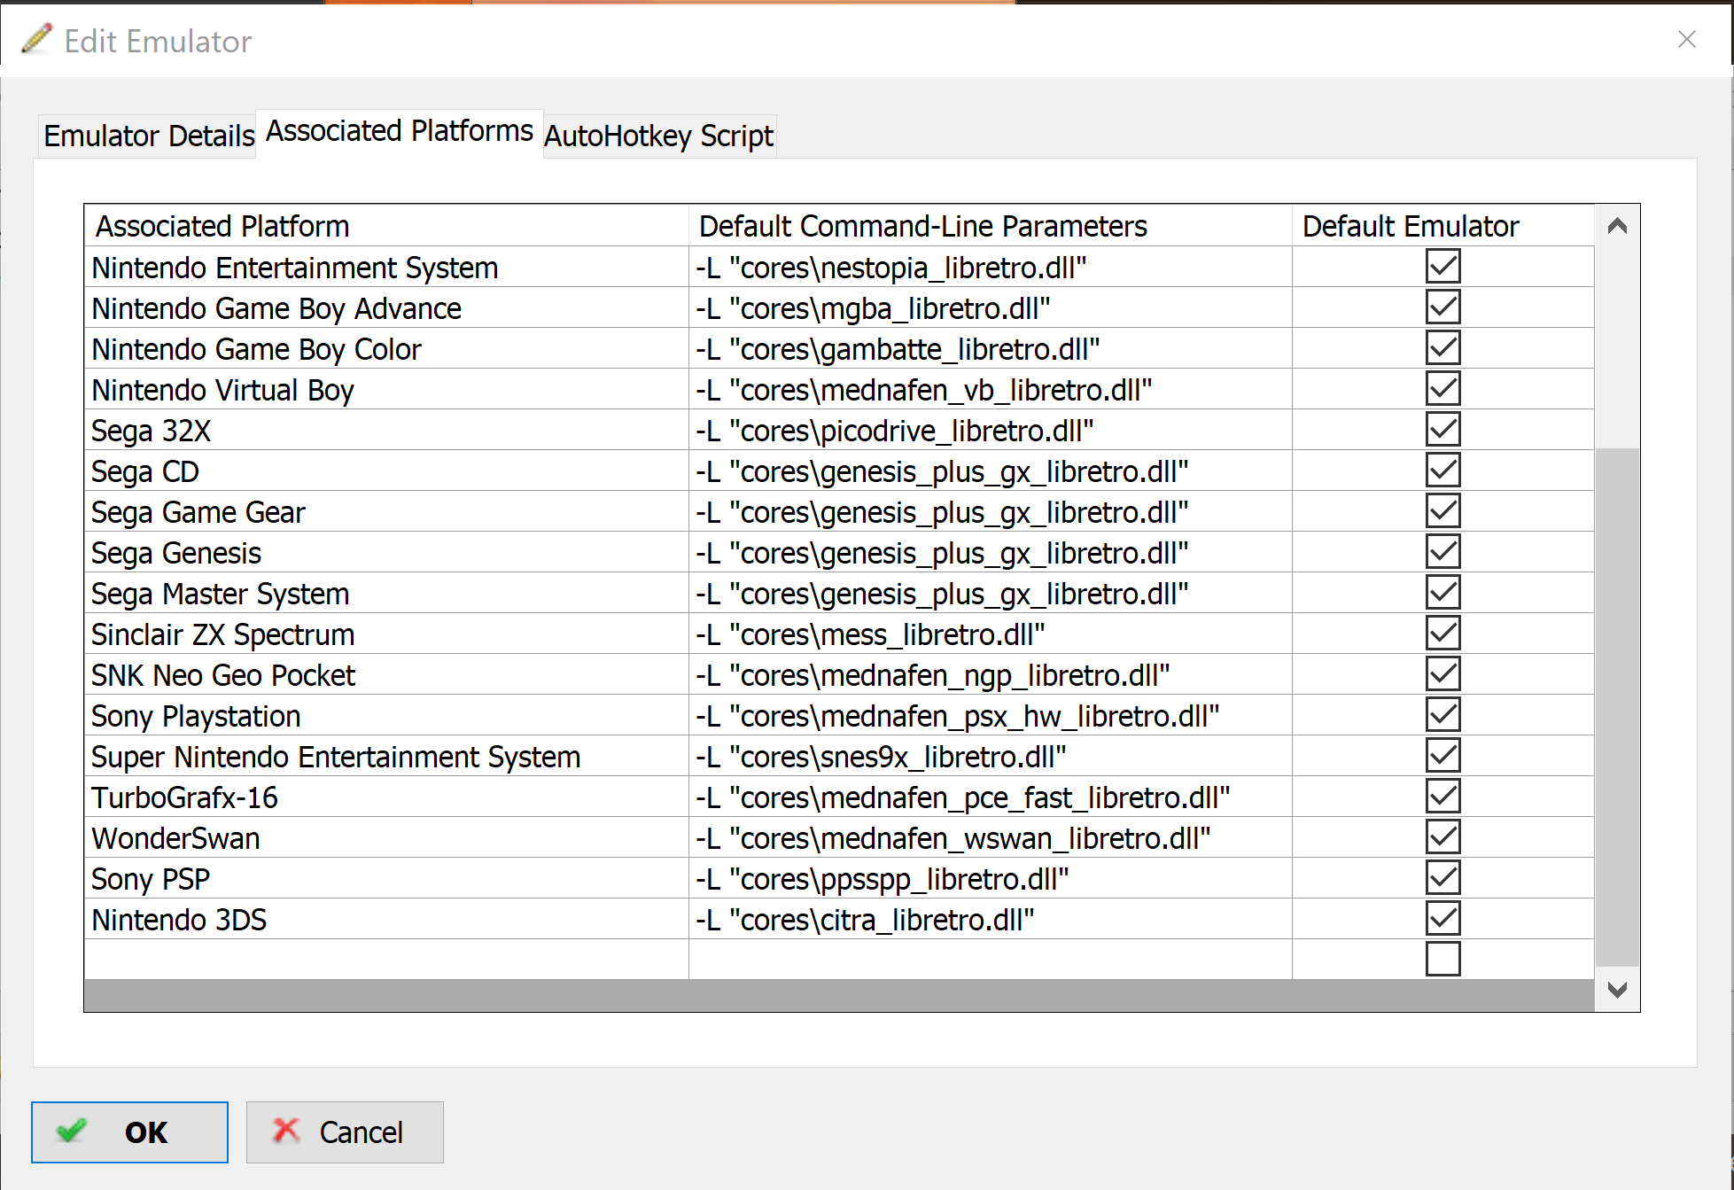Select the Nintendo Game Boy Advance platform cell
Screen dimensions: 1734x1190
click(x=386, y=307)
